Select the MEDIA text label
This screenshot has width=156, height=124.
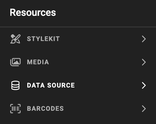click(x=38, y=62)
